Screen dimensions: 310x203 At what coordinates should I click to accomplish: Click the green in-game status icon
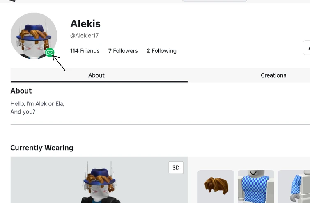coord(50,52)
